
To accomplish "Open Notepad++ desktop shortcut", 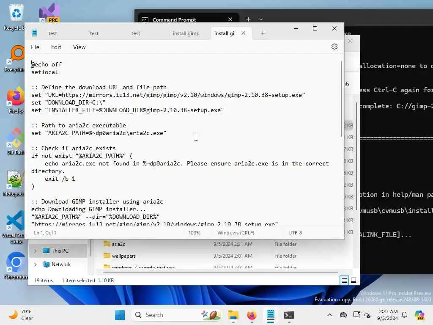I will [x=14, y=183].
